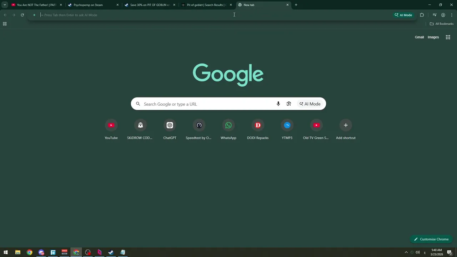Open Google Lens image search icon
Viewport: 457px width, 257px height.
[289, 104]
